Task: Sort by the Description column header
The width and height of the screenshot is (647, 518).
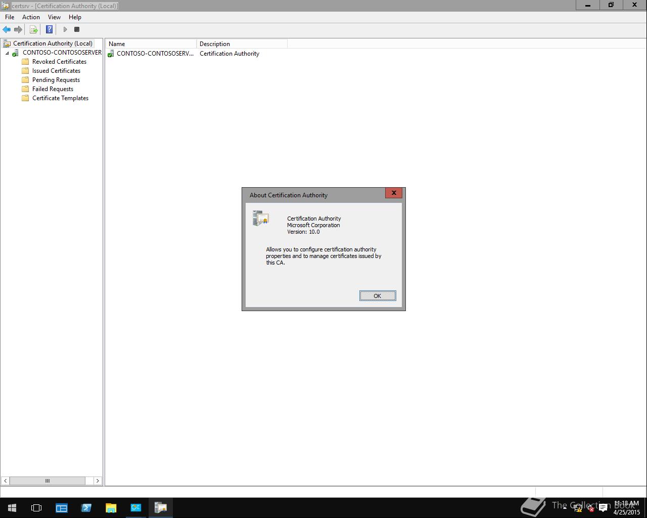Action: 242,44
